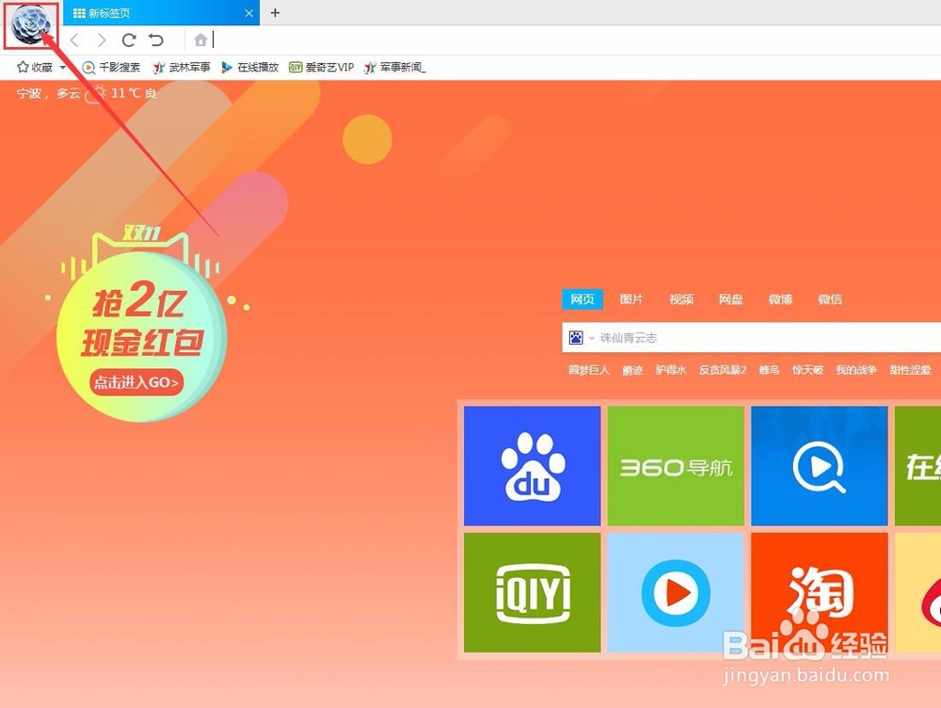Open the 宁波 weather widget
The width and height of the screenshot is (941, 708).
[87, 93]
